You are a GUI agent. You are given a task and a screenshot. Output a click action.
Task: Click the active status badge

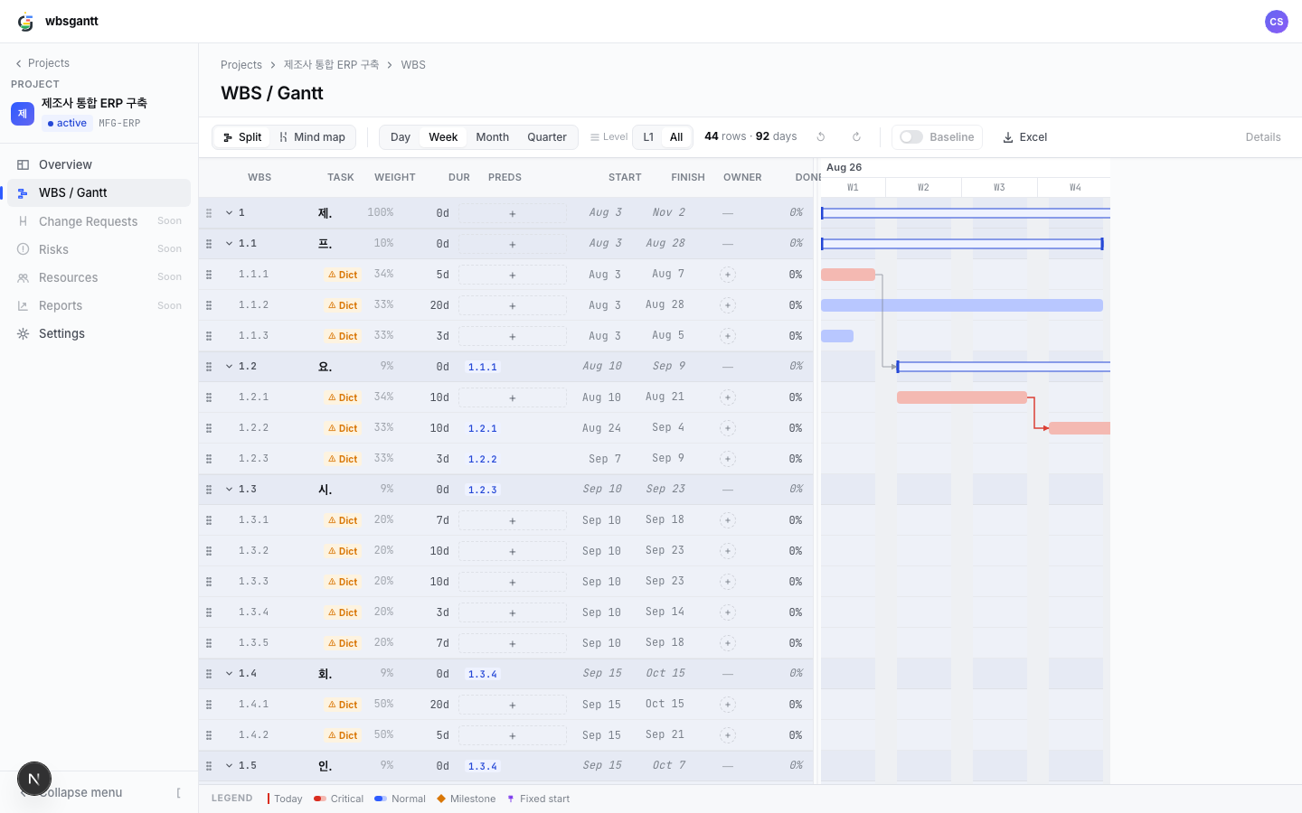pyautogui.click(x=67, y=124)
